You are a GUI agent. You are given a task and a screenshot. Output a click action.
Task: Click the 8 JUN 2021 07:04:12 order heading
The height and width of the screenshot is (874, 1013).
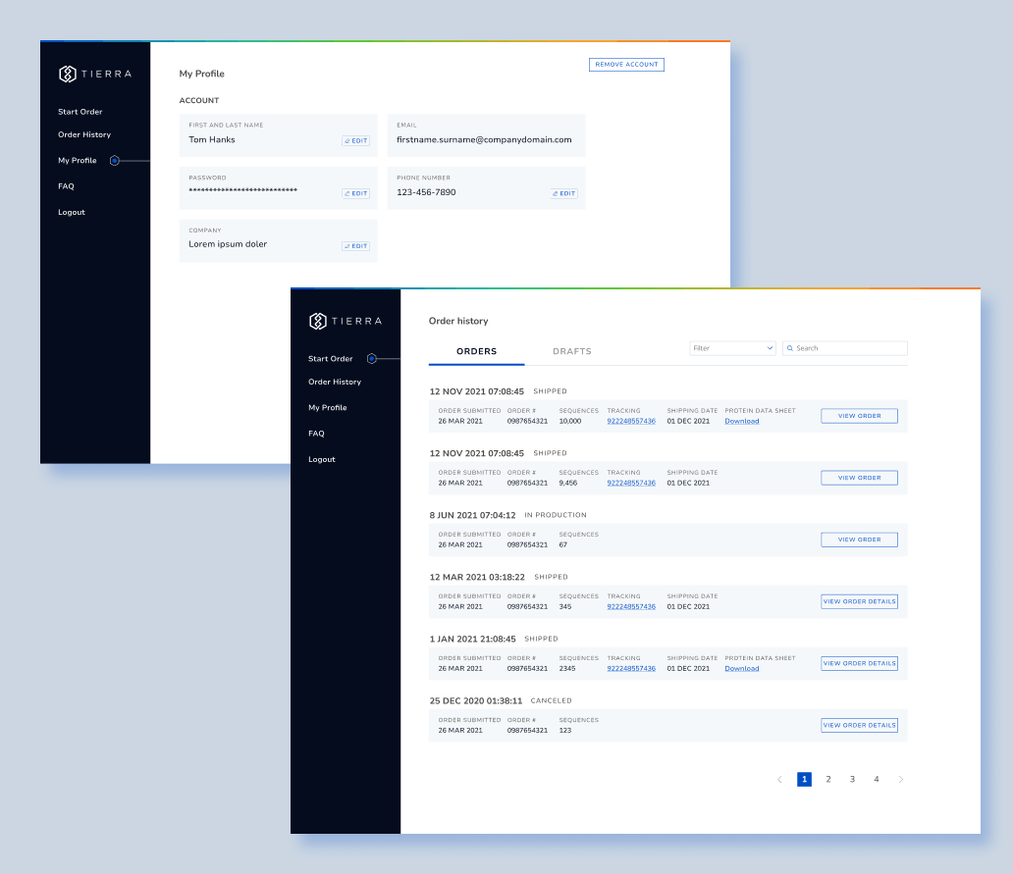tap(472, 515)
